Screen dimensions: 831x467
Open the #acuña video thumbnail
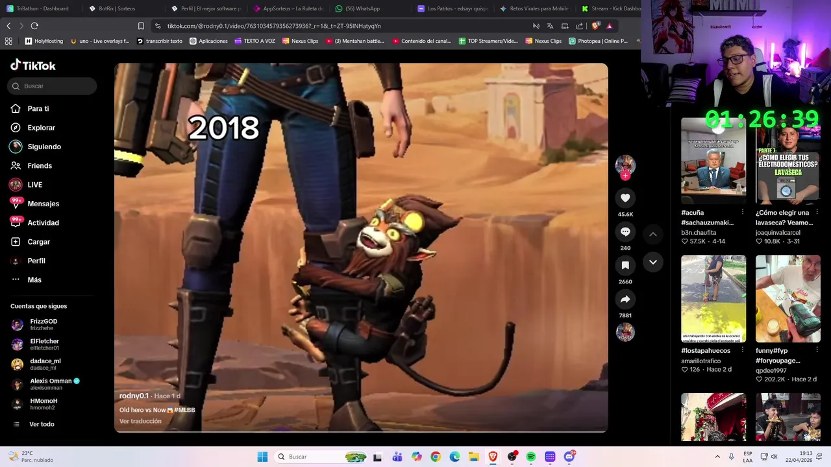point(713,161)
